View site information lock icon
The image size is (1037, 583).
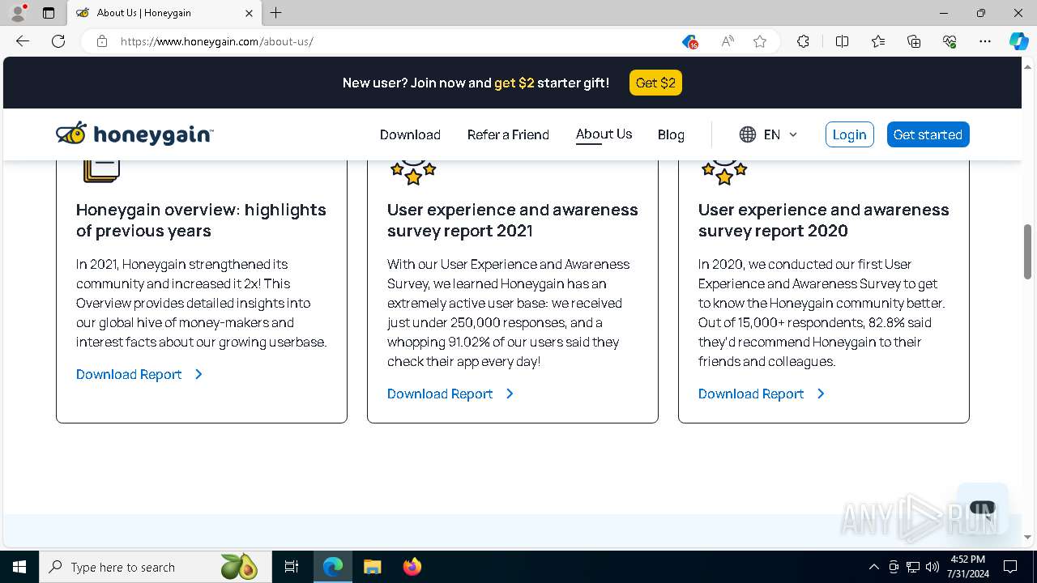tap(102, 41)
